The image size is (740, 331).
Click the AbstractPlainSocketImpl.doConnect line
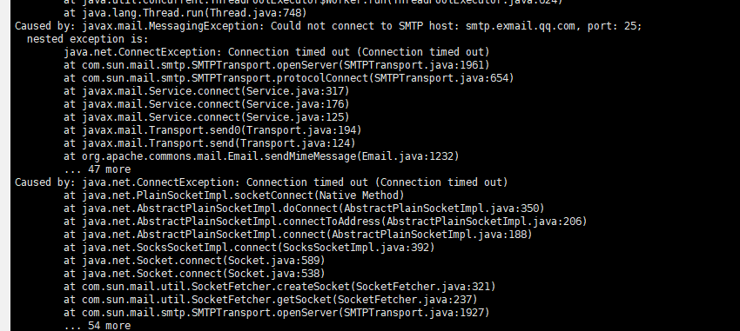click(304, 209)
